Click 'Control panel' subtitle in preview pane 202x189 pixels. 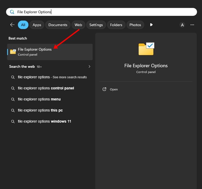point(146,72)
